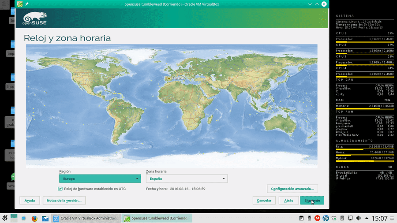397x223 pixels.
Task: Click the MEGA sync tray icon
Action: [317, 218]
